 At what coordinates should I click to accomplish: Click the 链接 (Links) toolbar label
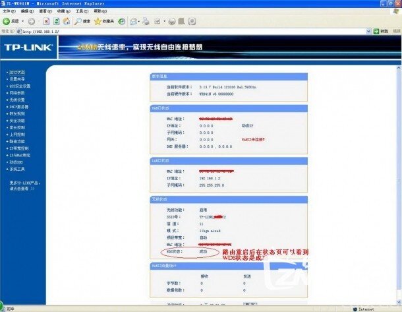pos(397,31)
